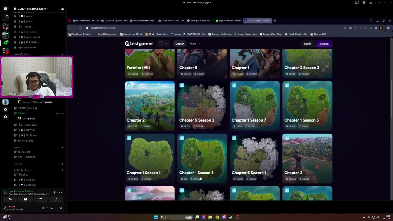Click Log in on lostgamer
This screenshot has width=393, height=221.
coord(308,44)
